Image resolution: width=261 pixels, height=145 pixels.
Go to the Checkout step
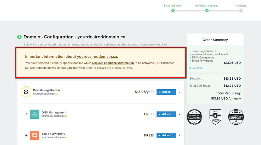(x=241, y=6)
